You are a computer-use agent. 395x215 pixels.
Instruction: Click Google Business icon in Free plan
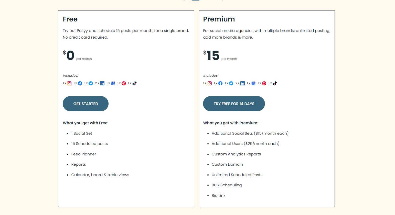point(113,83)
